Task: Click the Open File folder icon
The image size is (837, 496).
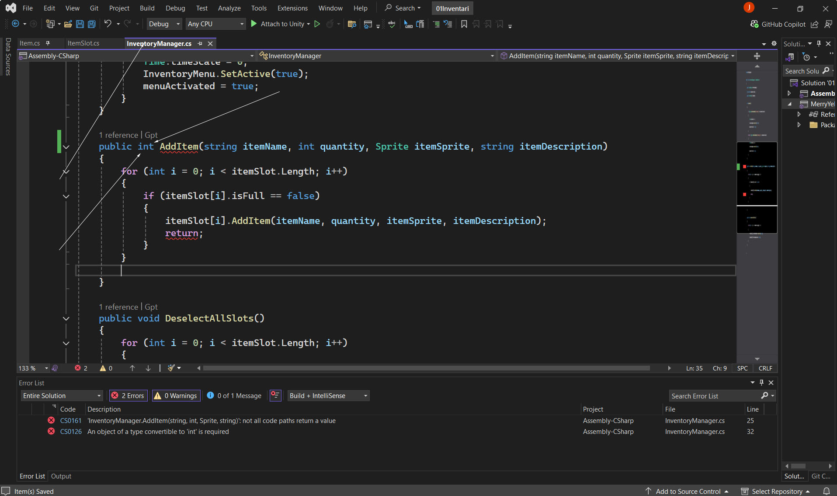Action: [68, 24]
